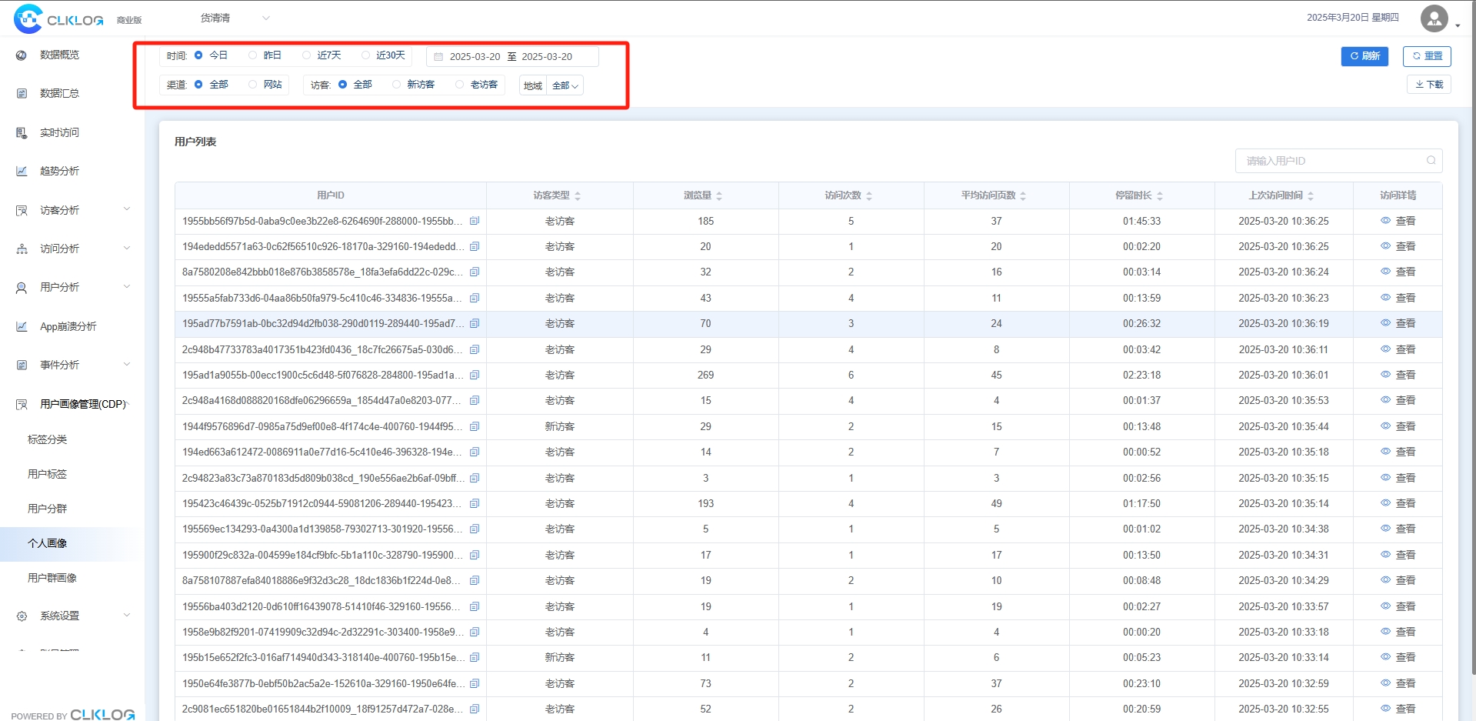This screenshot has height=721, width=1476.
Task: Sort by 停留时长 column arrows
Action: click(1160, 196)
